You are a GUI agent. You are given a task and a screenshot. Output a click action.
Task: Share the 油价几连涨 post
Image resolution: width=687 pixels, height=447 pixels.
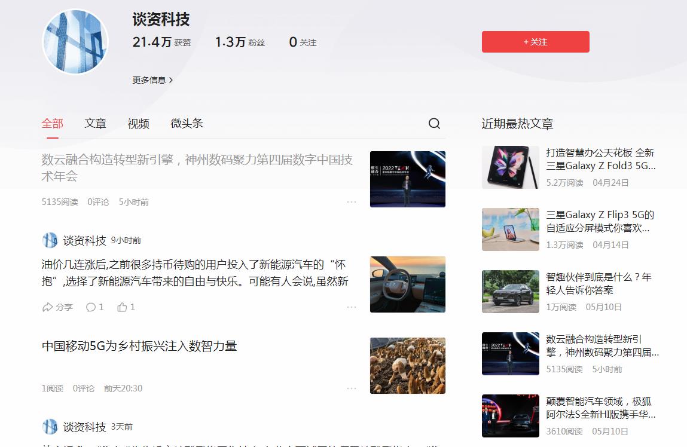pos(57,307)
